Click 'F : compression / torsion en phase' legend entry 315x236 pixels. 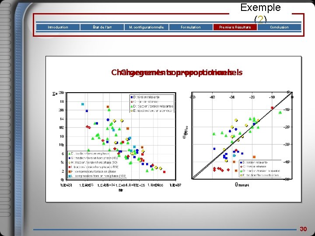92,172
